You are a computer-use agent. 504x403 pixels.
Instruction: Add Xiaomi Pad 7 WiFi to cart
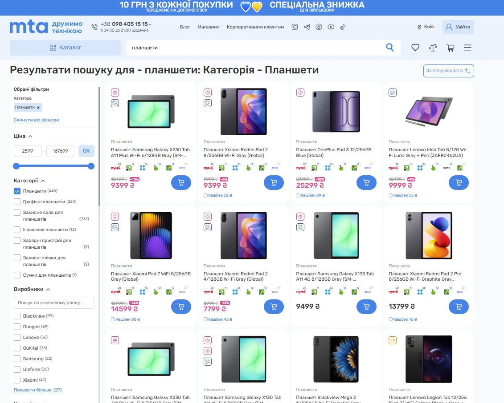click(x=181, y=307)
